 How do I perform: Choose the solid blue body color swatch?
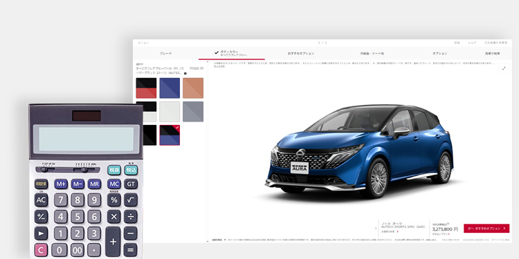(x=170, y=88)
